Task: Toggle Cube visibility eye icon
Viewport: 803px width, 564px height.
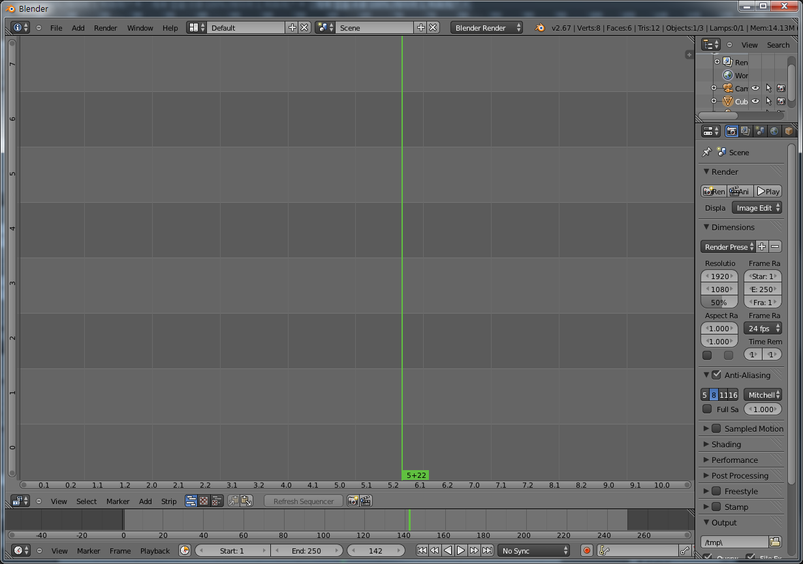Action: coord(755,101)
